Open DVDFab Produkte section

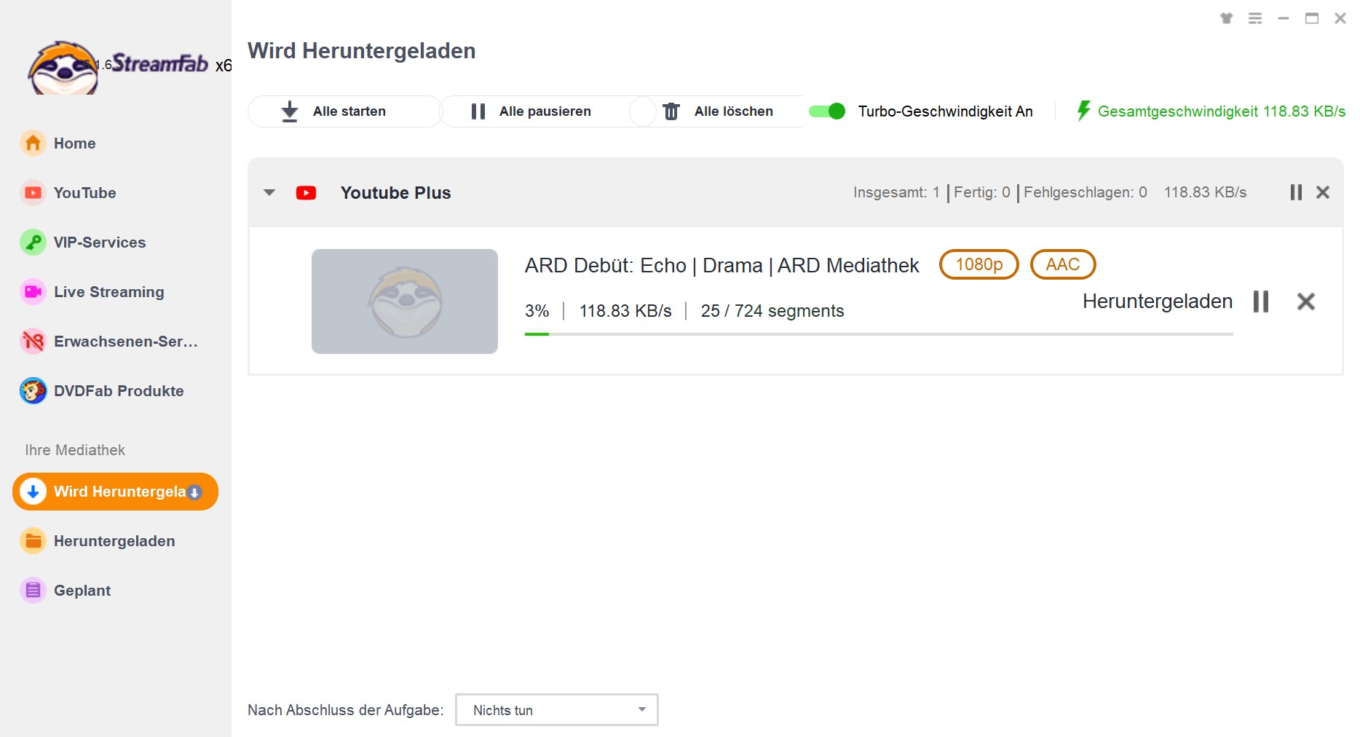tap(116, 391)
